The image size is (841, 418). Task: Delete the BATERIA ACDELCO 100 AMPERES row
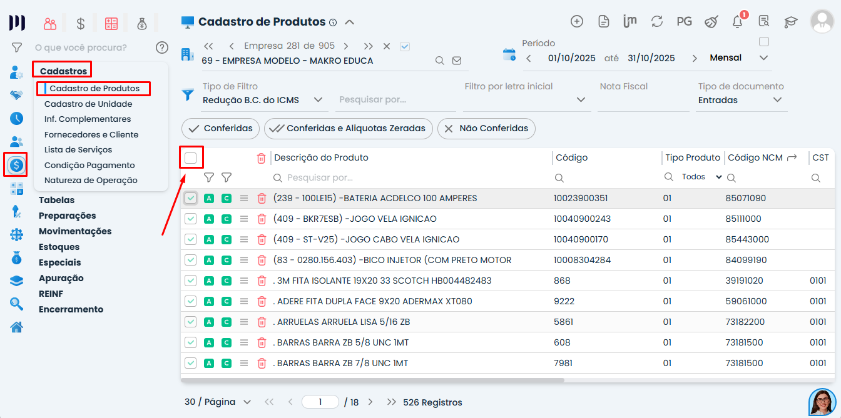coord(262,198)
